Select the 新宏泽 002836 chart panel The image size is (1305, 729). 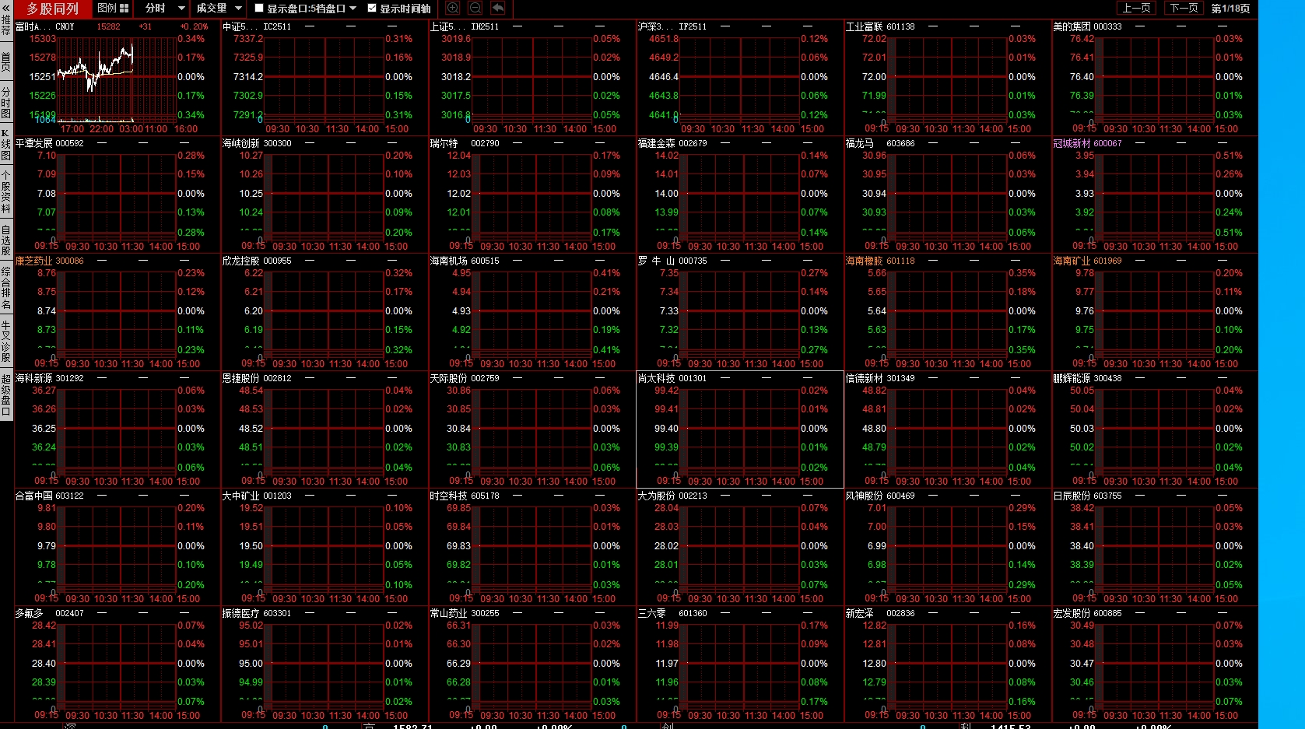pos(948,664)
